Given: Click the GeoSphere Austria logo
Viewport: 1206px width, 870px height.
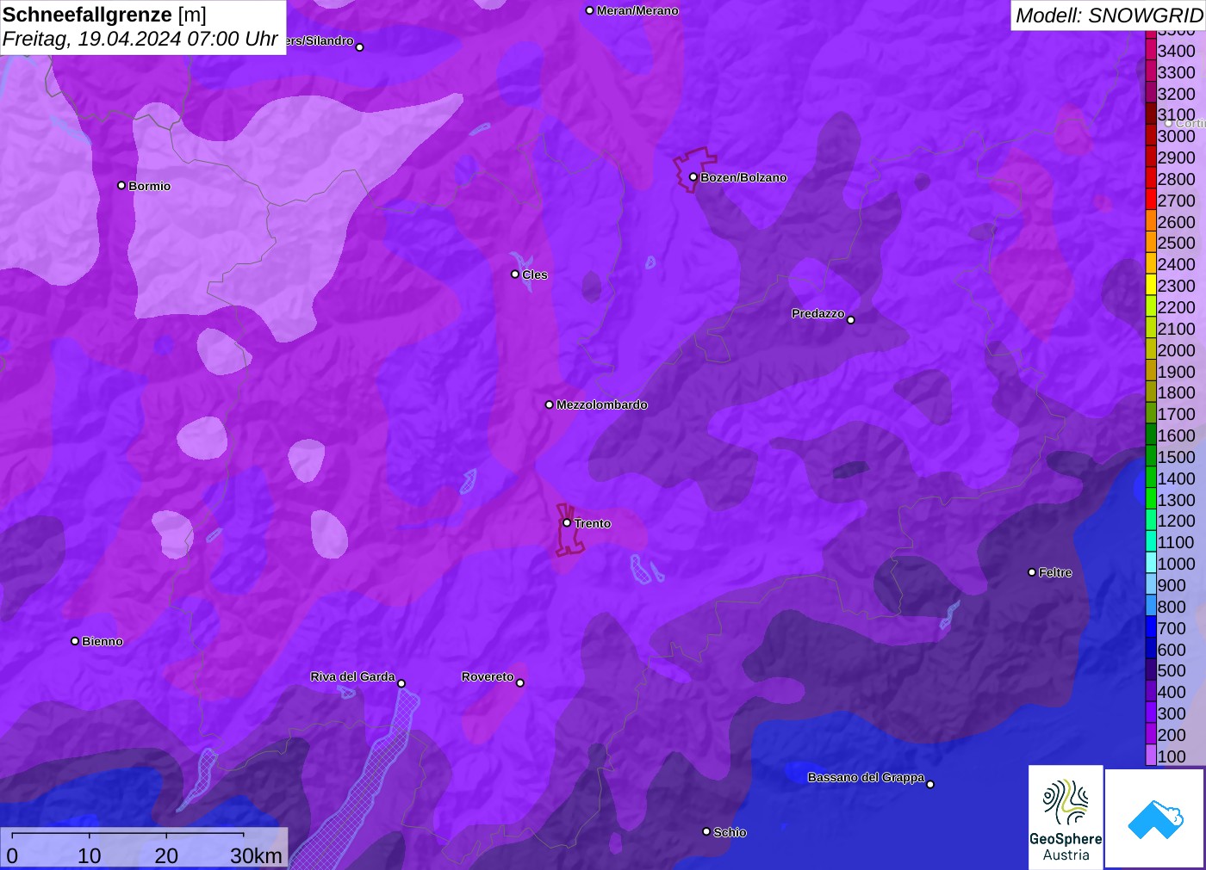Looking at the screenshot, I should (1066, 818).
